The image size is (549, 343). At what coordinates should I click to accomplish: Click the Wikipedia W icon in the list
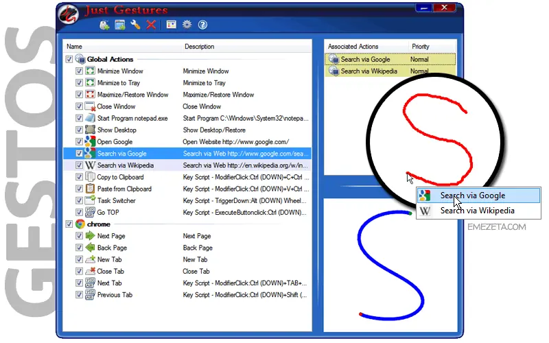pos(90,165)
